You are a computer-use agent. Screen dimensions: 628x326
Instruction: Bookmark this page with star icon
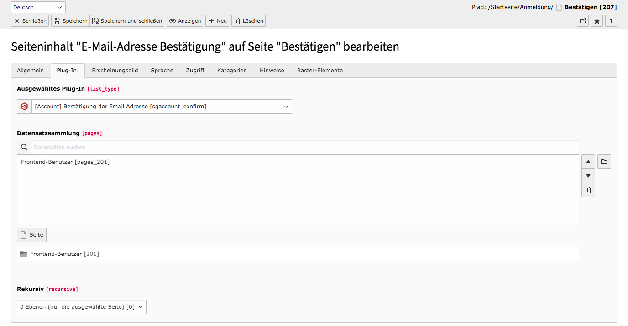coord(597,21)
